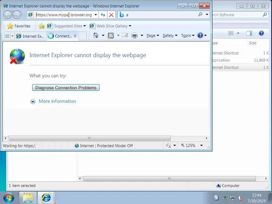Open a new blank tab
272x204 pixels.
[83, 36]
